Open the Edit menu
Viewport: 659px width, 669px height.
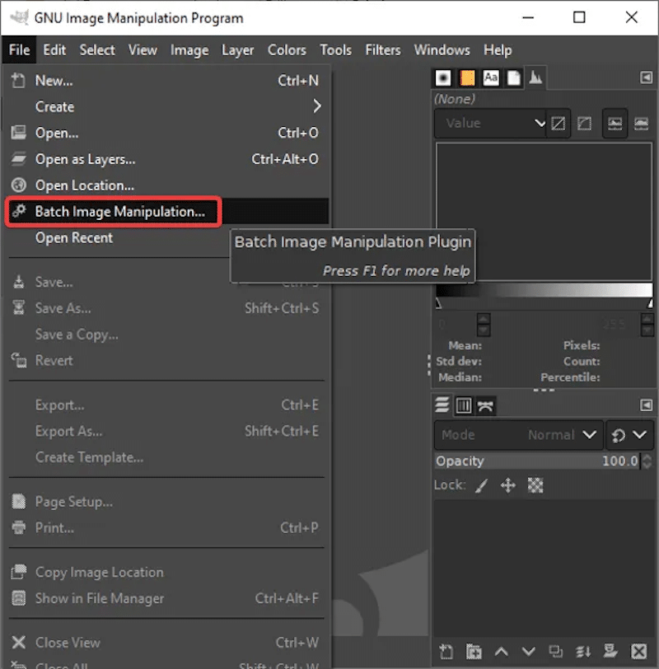pyautogui.click(x=54, y=50)
